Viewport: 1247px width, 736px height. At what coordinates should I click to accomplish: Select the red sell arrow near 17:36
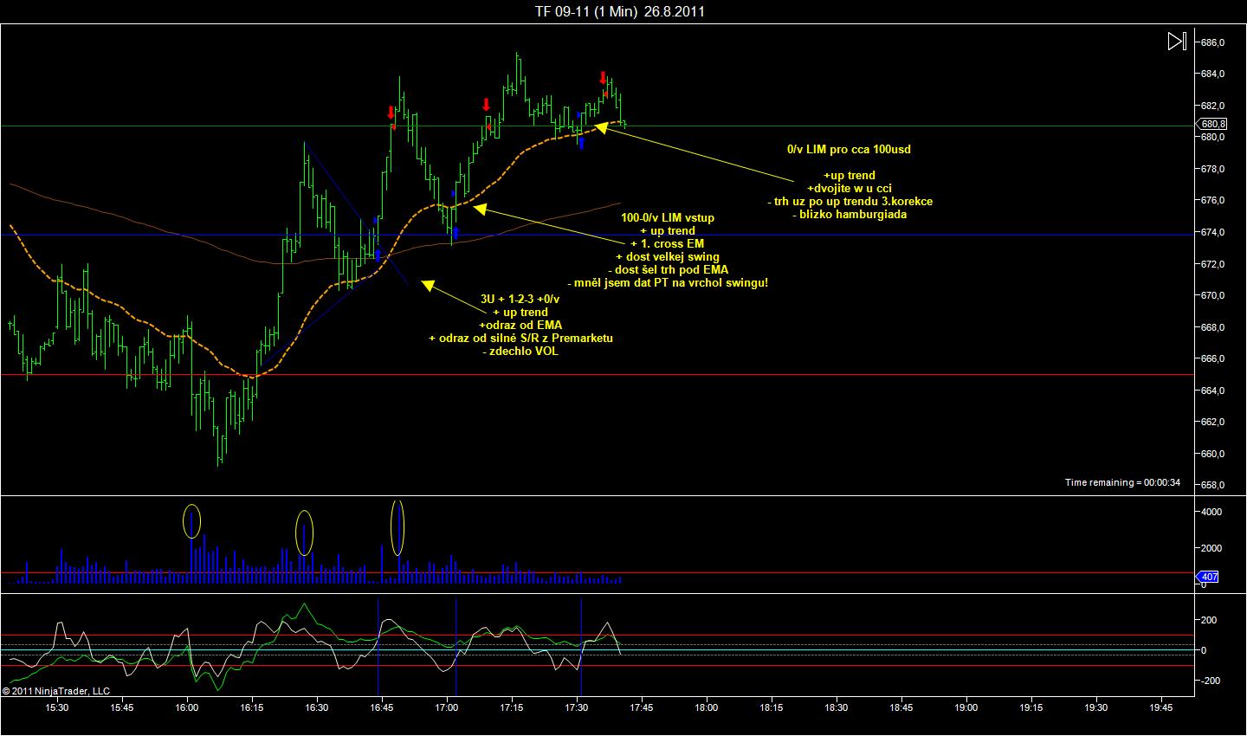(x=604, y=78)
